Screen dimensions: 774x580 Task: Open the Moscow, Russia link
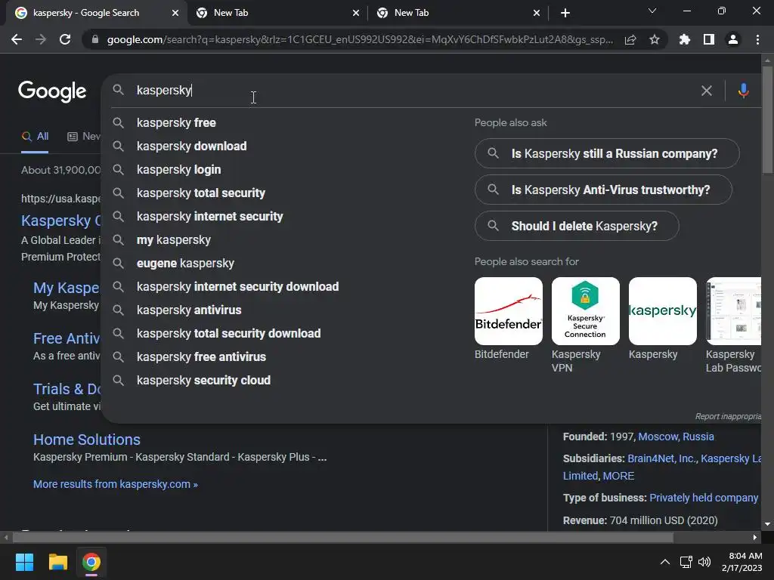point(676,437)
